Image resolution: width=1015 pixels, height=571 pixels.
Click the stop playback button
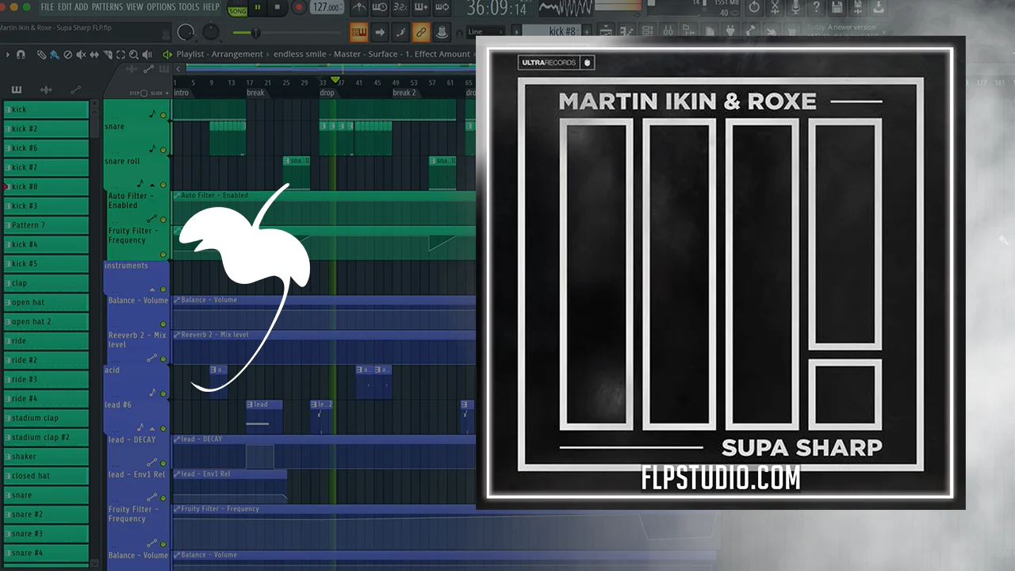[278, 7]
